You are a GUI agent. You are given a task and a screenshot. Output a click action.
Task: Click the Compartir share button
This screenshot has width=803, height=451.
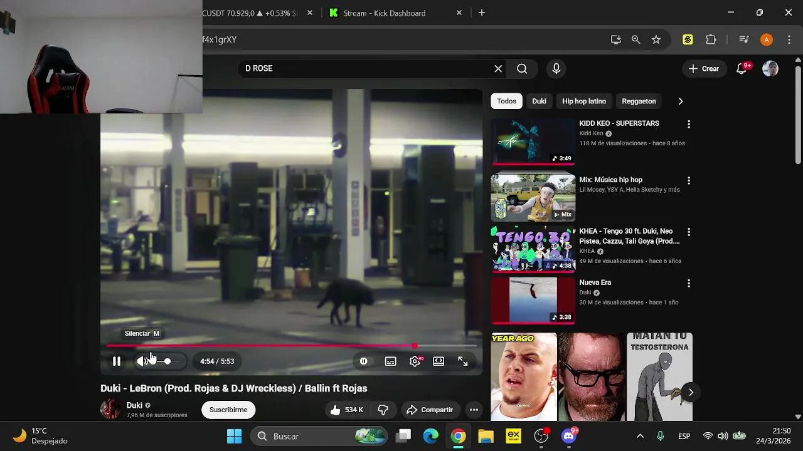(x=430, y=410)
